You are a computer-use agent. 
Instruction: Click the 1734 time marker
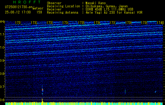66,23
